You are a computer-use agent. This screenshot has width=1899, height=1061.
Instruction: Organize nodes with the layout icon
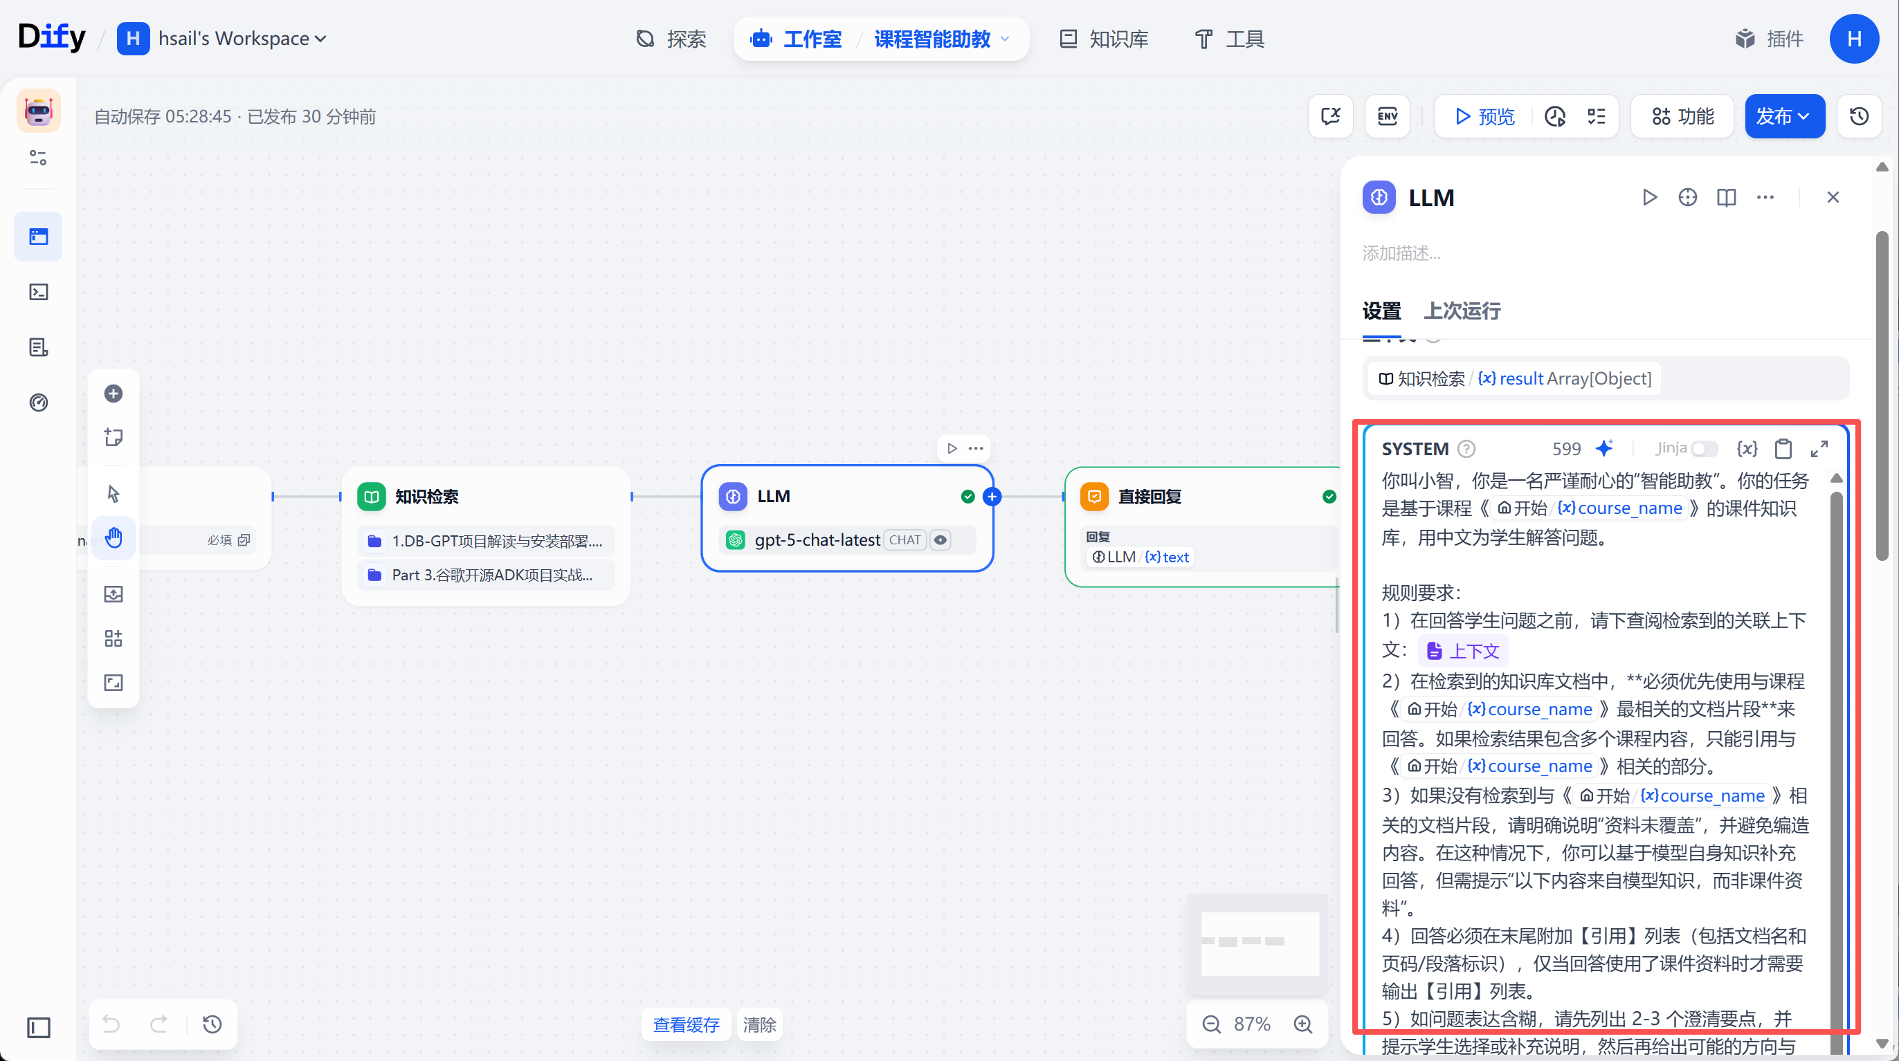click(x=113, y=638)
